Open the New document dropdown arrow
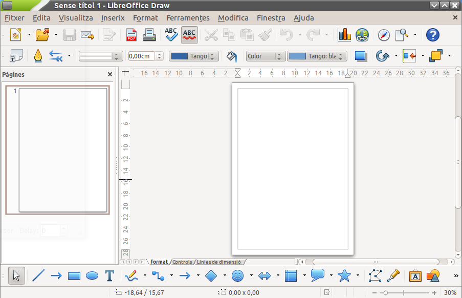462x298 pixels. click(x=29, y=35)
